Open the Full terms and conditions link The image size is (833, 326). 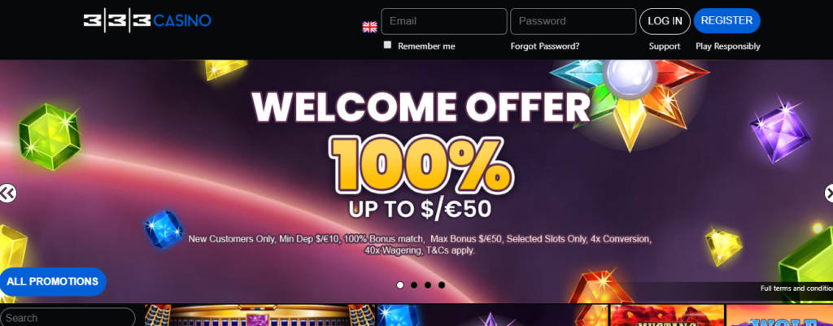click(x=796, y=289)
